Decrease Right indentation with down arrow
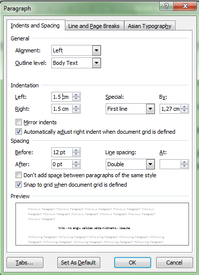Image resolution: width=199 pixels, height=275 pixels. tap(76, 111)
